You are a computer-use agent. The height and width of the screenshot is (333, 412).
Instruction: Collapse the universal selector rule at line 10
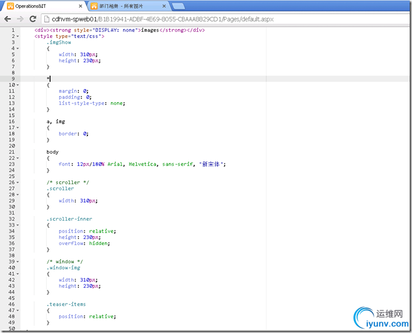click(x=18, y=85)
